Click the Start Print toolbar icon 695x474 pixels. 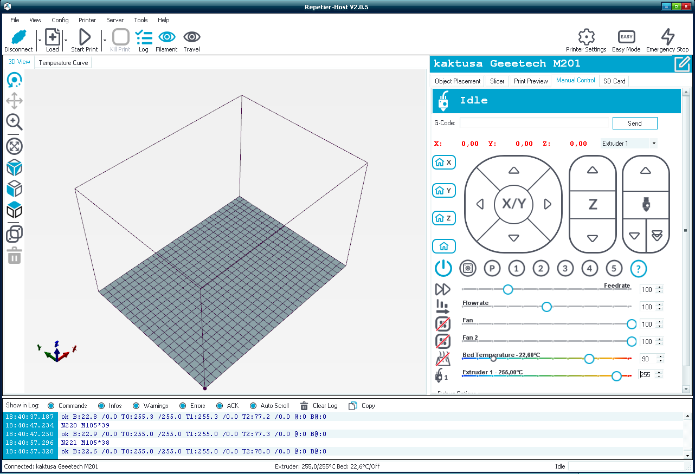click(x=85, y=37)
